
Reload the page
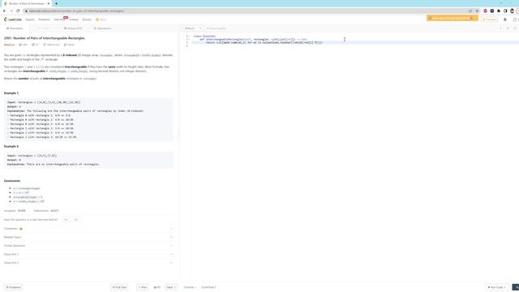18,11
